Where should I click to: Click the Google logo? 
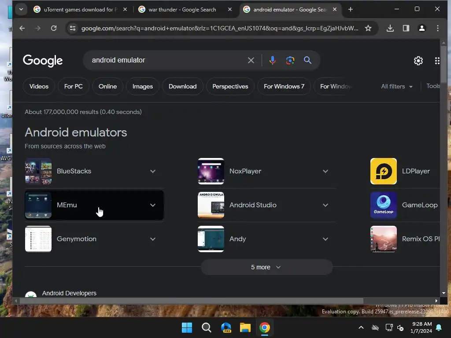tap(43, 61)
